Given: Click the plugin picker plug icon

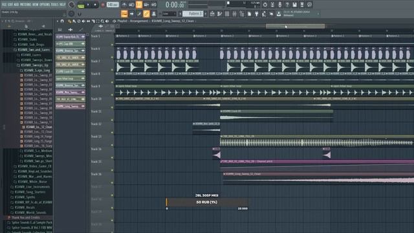Looking at the screenshot, I should tap(256, 14).
